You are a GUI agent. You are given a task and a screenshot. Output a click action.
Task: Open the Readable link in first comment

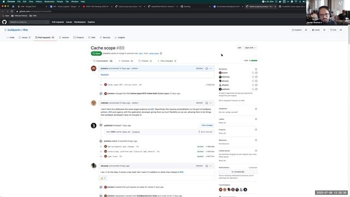[104, 74]
